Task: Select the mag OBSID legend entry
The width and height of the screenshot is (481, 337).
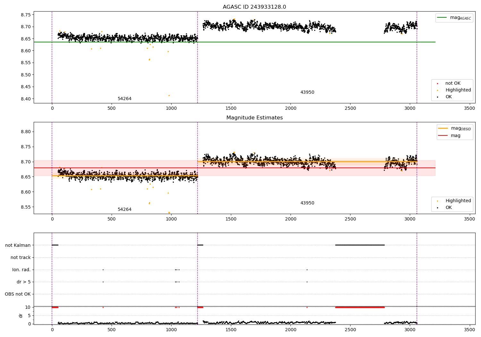Action: coord(454,128)
